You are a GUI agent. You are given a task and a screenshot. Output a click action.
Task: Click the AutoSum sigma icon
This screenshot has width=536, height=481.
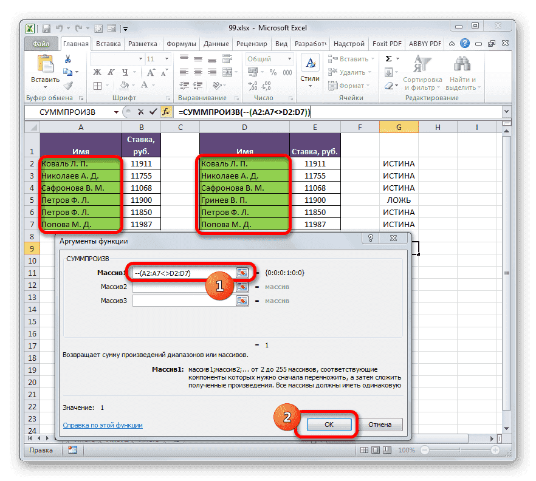tap(388, 58)
